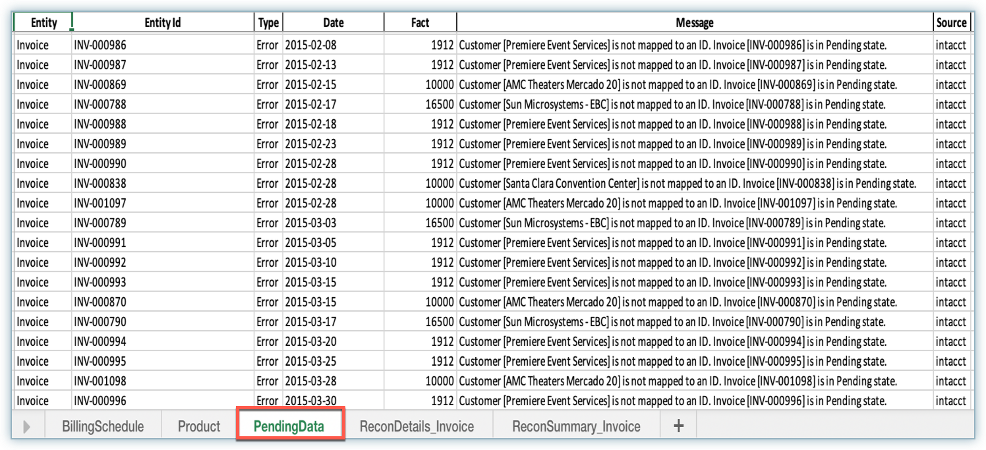Select the cell containing INV-000986

click(100, 45)
